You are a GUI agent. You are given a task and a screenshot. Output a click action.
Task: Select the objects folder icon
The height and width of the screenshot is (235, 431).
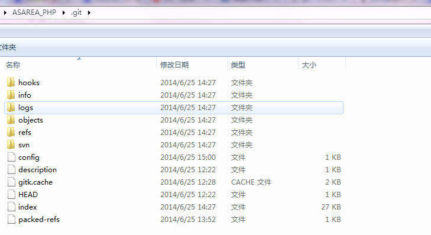[x=11, y=120]
